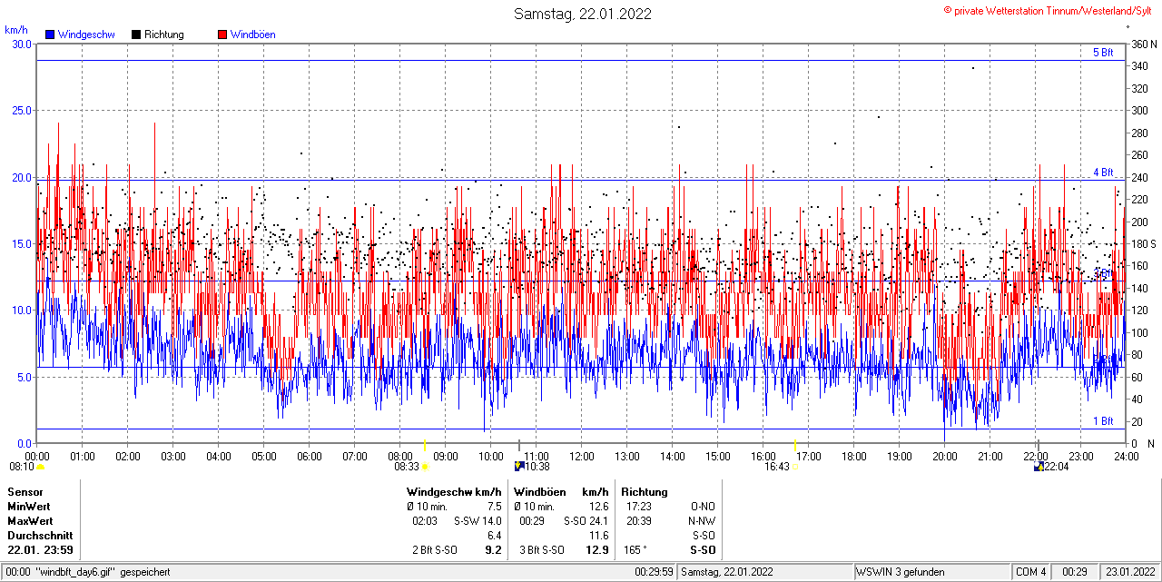The image size is (1162, 582).
Task: Select the Windgeschw legend label
Action: tap(86, 35)
